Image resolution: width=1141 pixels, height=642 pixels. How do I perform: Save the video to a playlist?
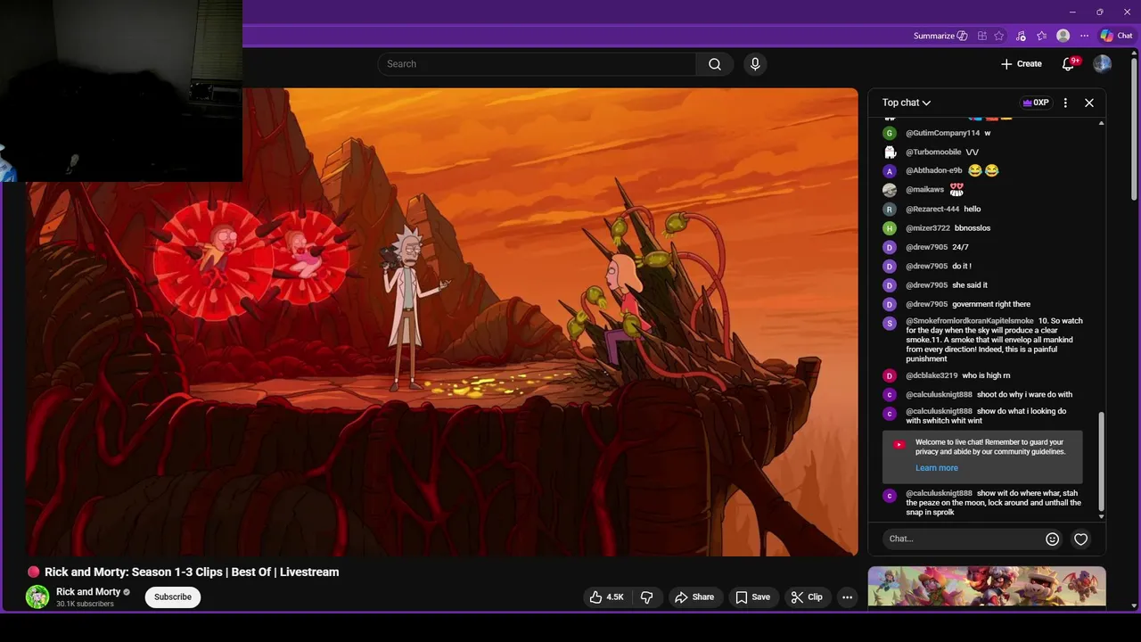coord(752,597)
